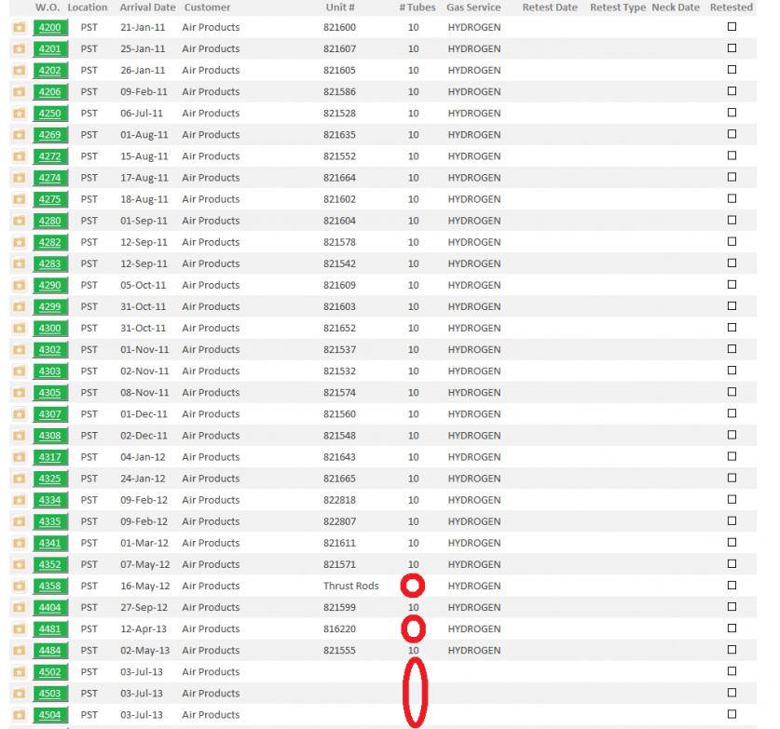Follow the 4341 work order link
The height and width of the screenshot is (729, 780).
point(50,543)
